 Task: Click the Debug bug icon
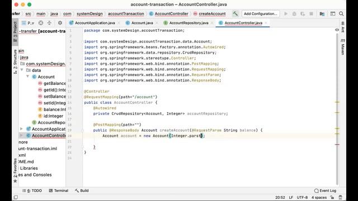[294, 13]
